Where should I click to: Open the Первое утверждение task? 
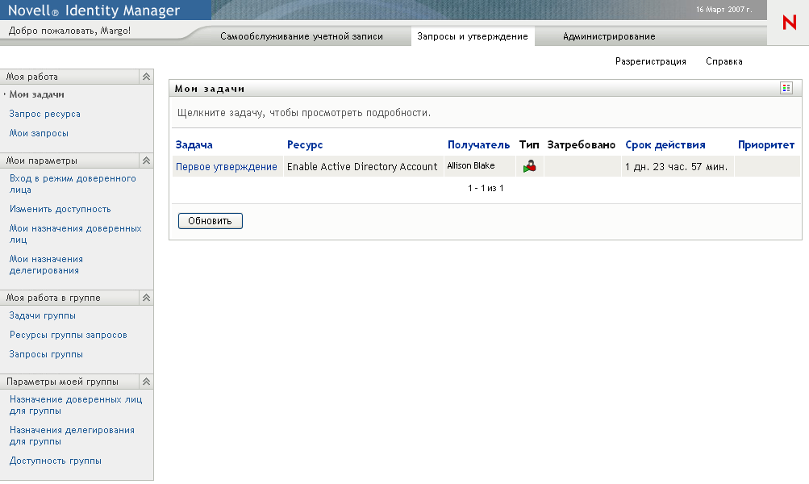point(227,167)
